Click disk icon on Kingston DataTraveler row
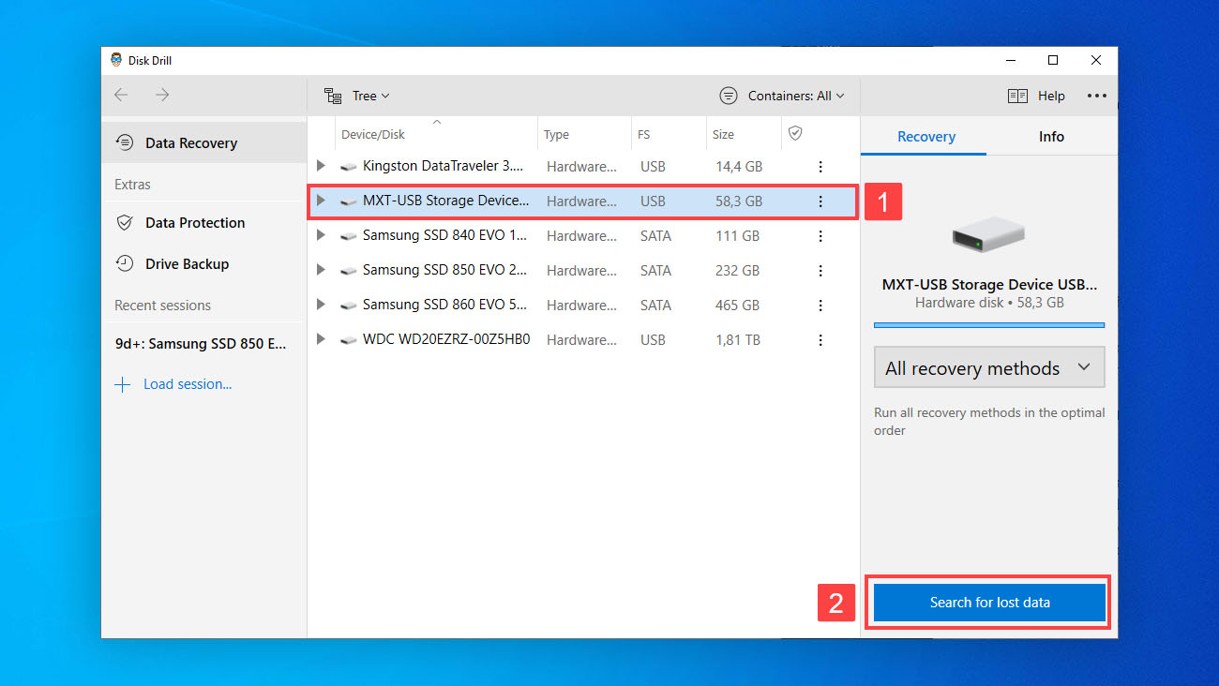Viewport: 1219px width, 686px height. (348, 167)
